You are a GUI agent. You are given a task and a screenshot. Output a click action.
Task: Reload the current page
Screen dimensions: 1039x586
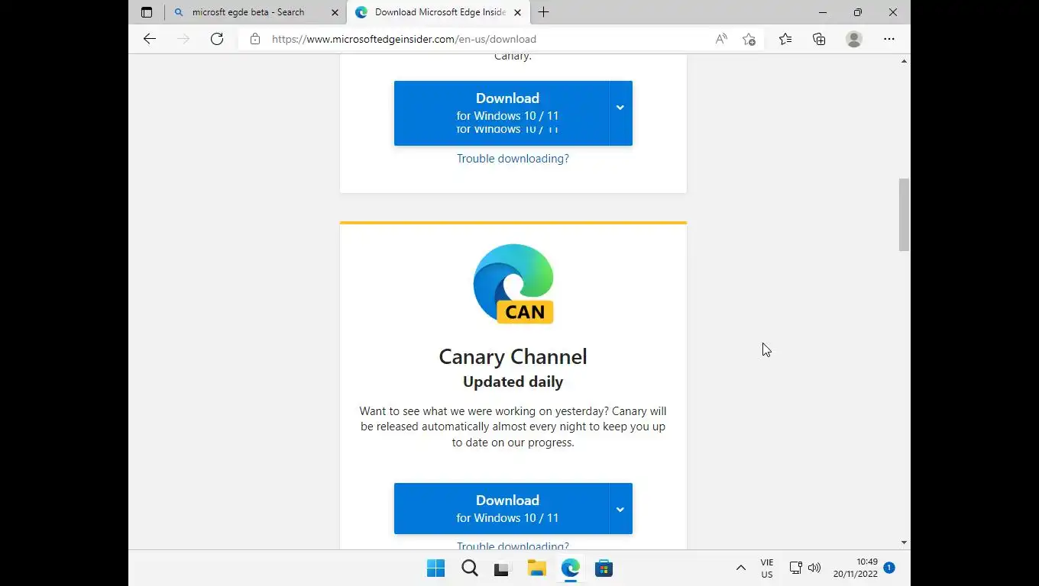pos(217,39)
